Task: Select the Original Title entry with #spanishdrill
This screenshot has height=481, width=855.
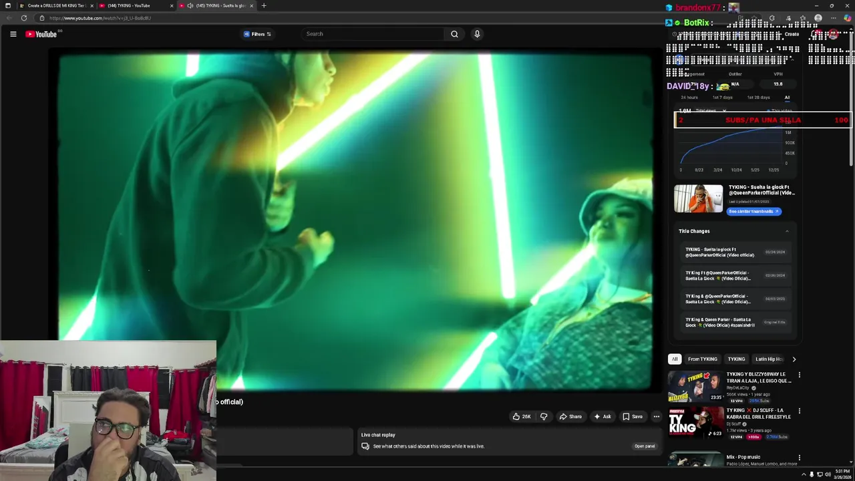Action: pos(735,322)
